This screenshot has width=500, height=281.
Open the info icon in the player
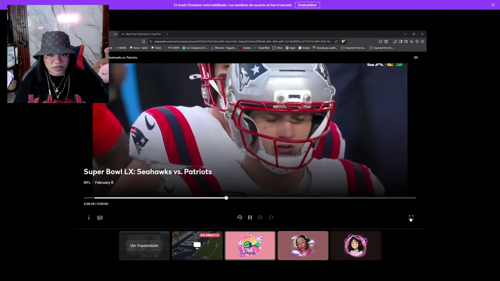pos(89,218)
